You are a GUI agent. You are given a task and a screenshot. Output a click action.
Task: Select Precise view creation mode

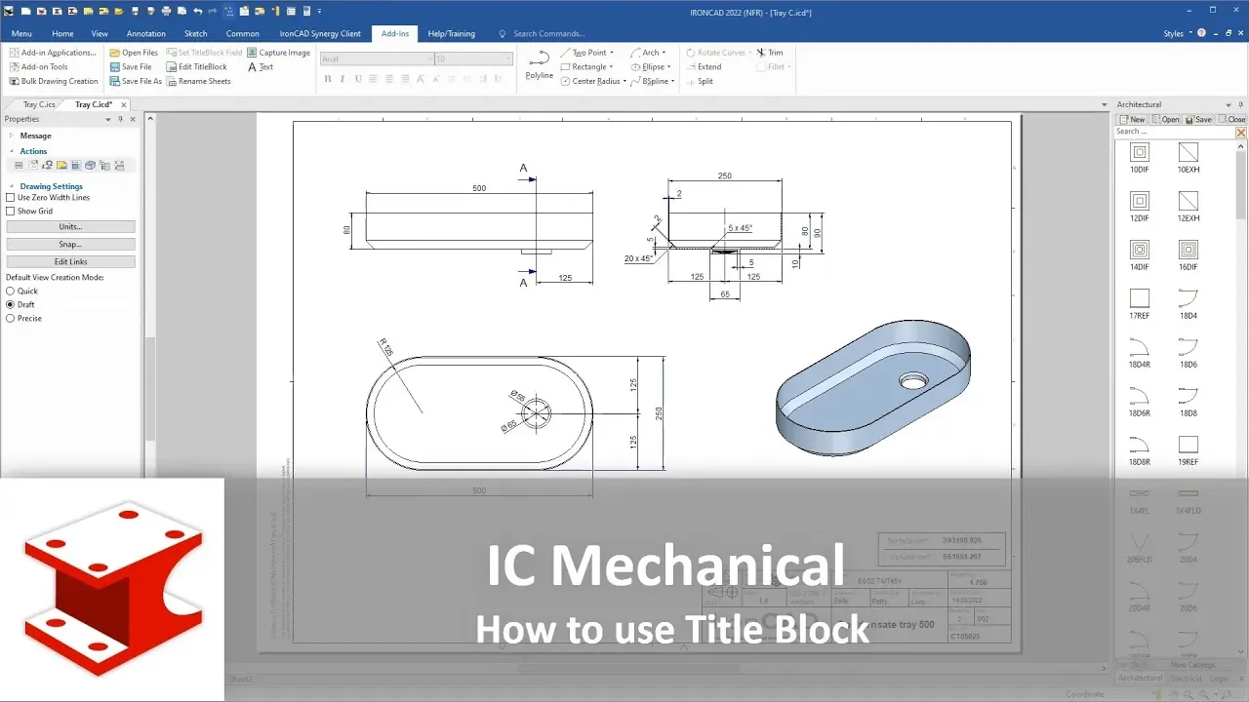click(x=11, y=318)
